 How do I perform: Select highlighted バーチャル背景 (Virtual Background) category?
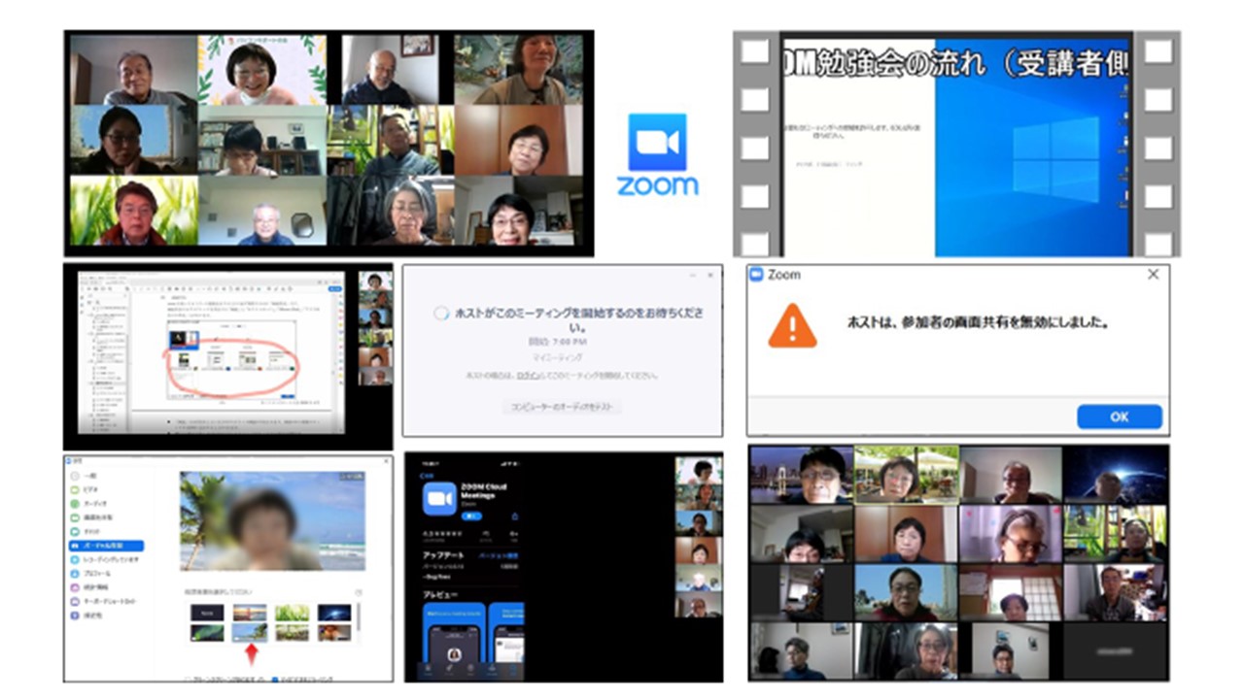pyautogui.click(x=106, y=546)
